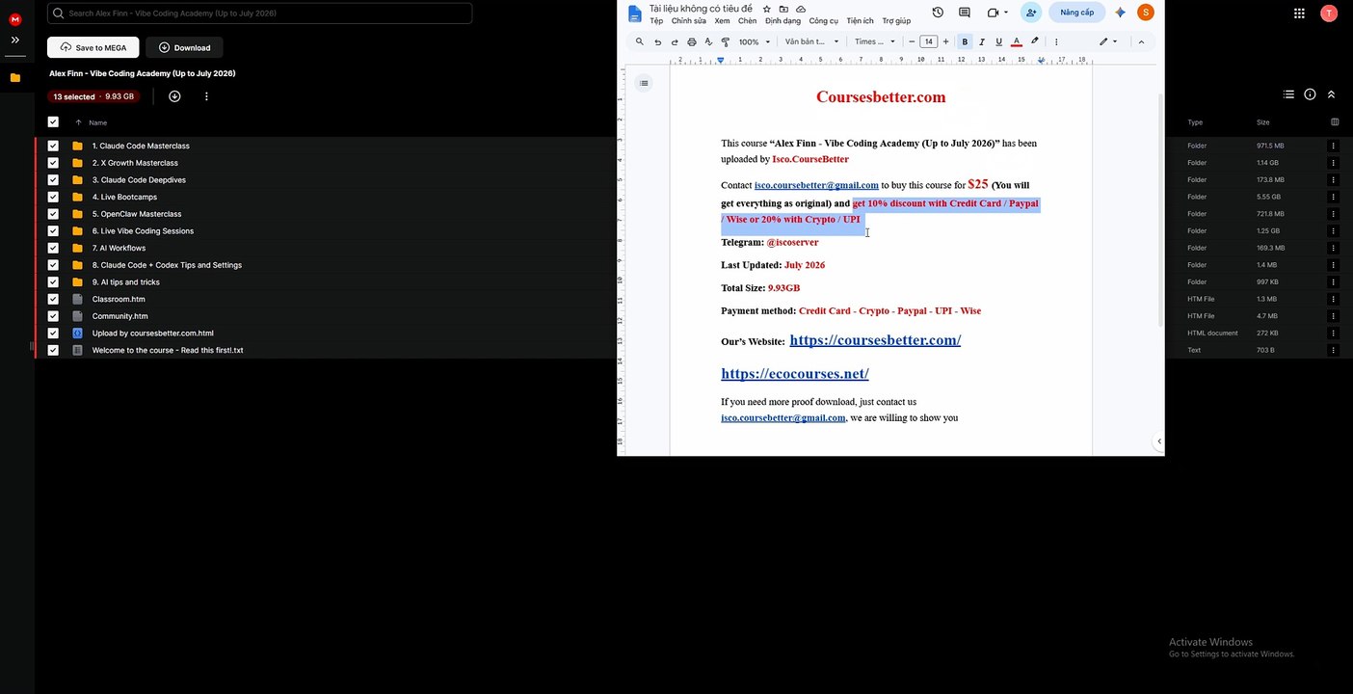
Task: Uncheck the 2. X Growth Masterclass folder
Action: click(x=53, y=163)
